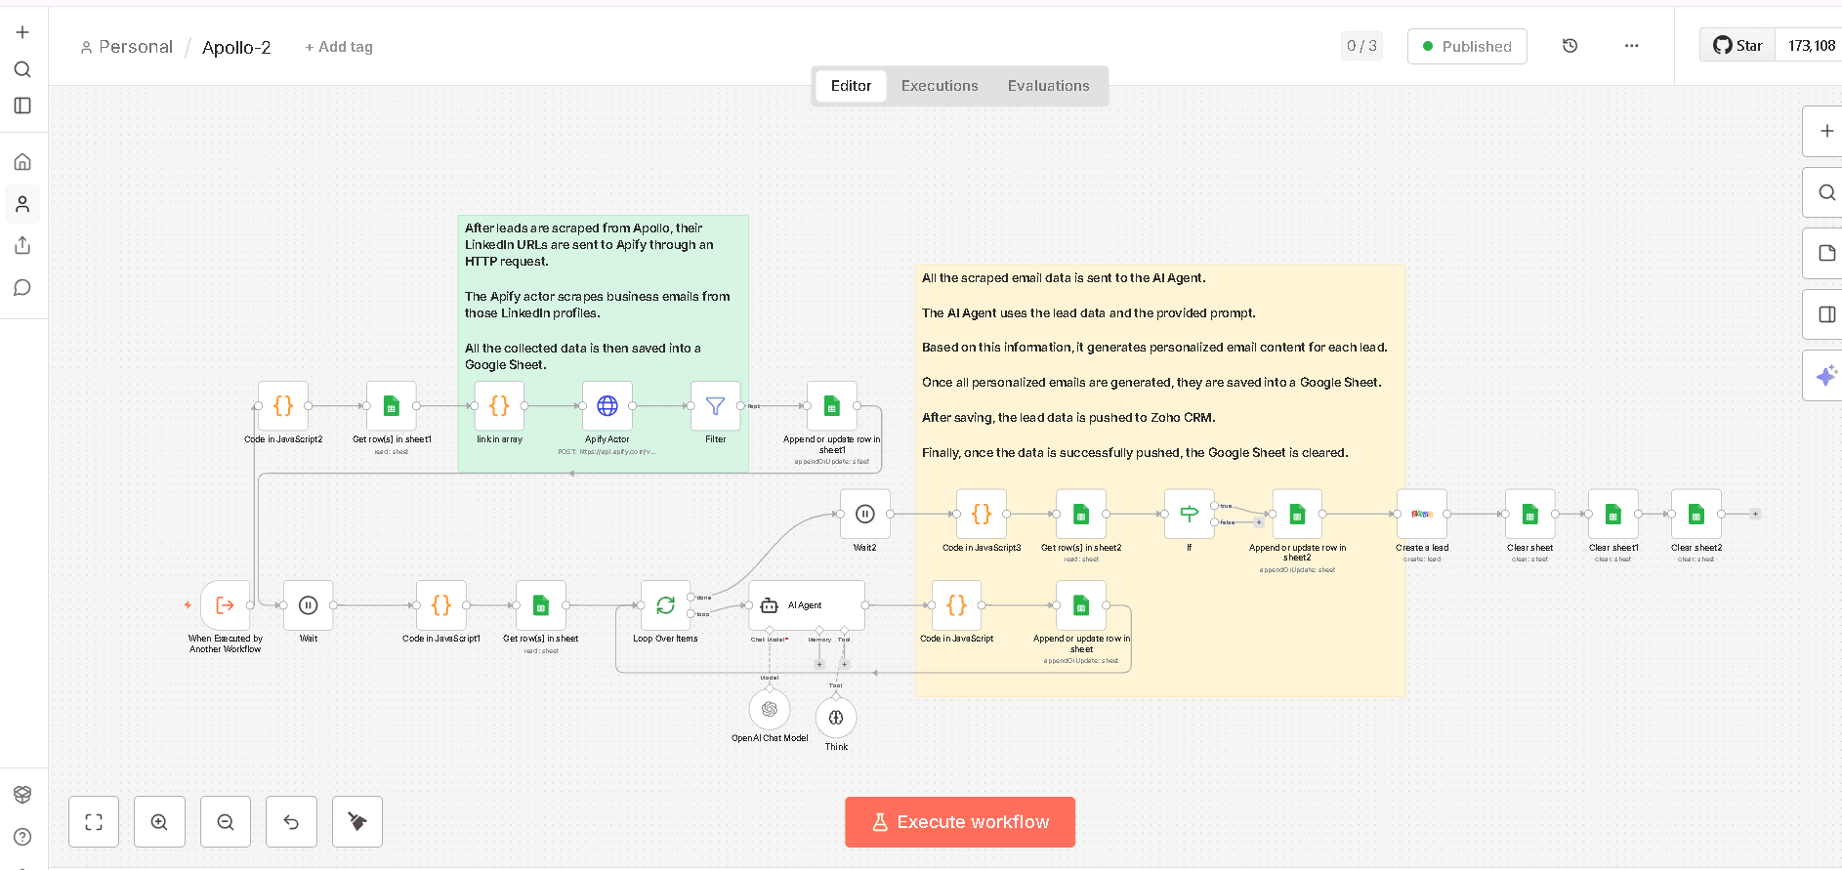The height and width of the screenshot is (870, 1842).
Task: Open the Executions tab
Action: coord(939,86)
